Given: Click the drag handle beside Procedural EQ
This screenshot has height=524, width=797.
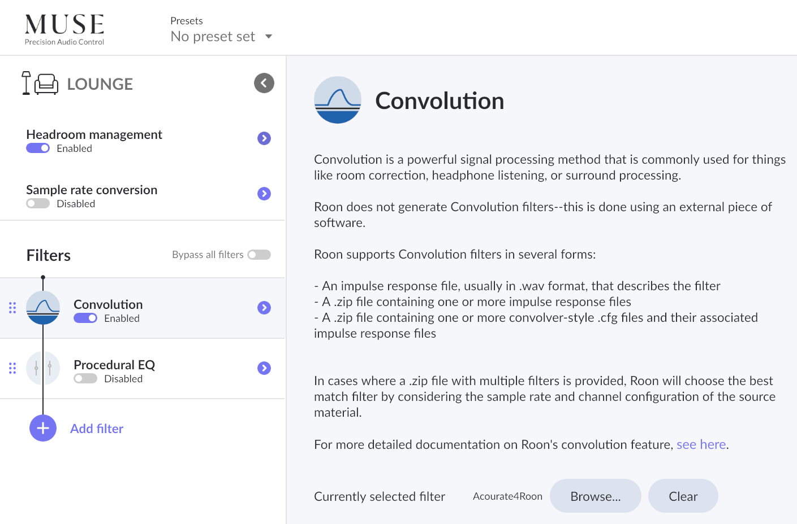Looking at the screenshot, I should pyautogui.click(x=12, y=368).
